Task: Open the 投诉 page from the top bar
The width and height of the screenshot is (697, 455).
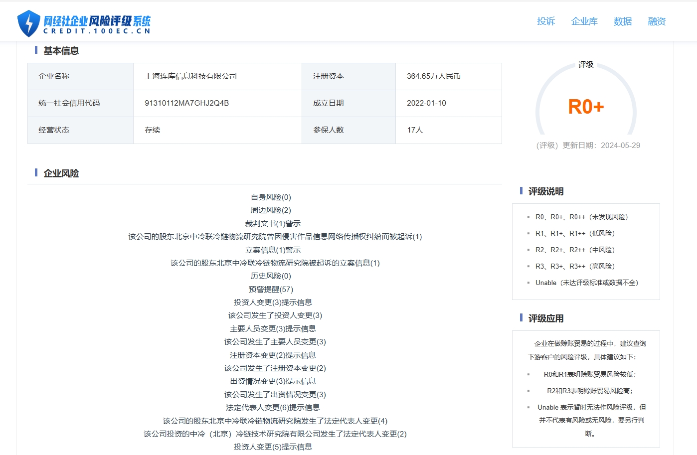Action: [546, 21]
